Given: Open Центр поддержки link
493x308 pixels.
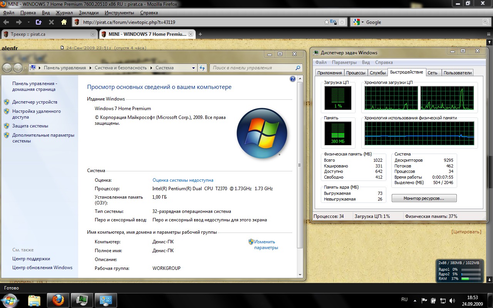Looking at the screenshot, I should 31,259.
